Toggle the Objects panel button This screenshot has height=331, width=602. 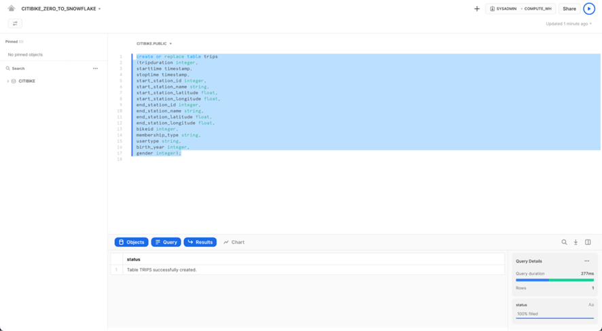(131, 242)
